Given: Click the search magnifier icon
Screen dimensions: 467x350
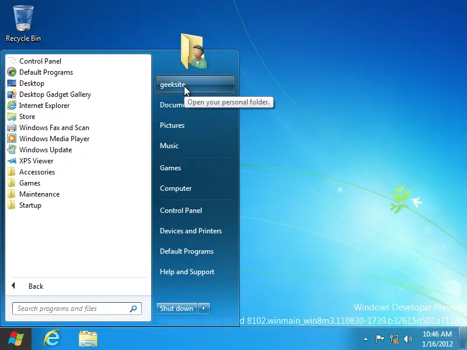Looking at the screenshot, I should point(134,309).
